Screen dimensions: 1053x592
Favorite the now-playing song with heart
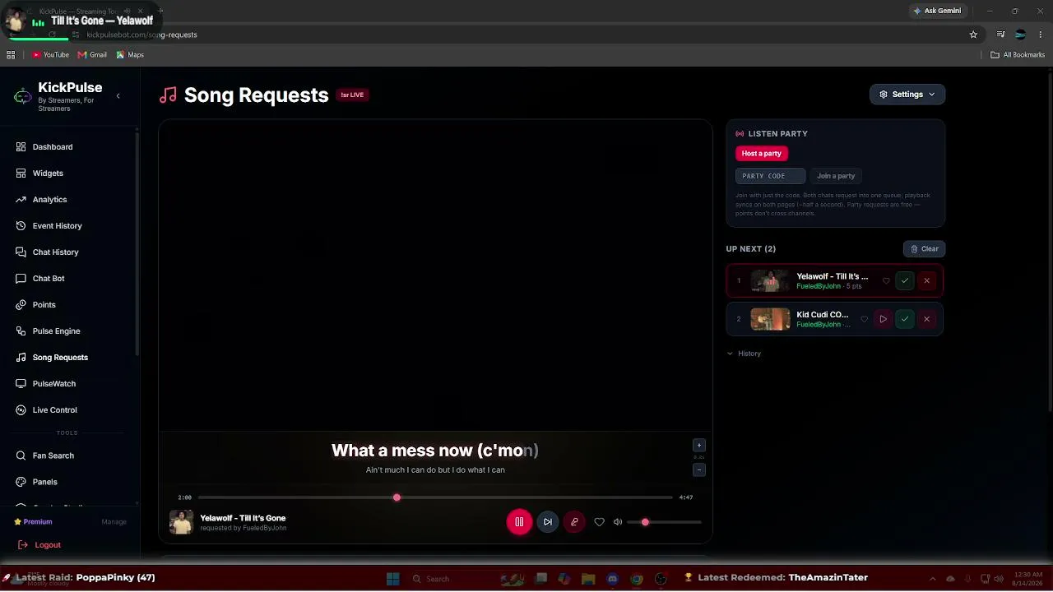click(x=599, y=522)
